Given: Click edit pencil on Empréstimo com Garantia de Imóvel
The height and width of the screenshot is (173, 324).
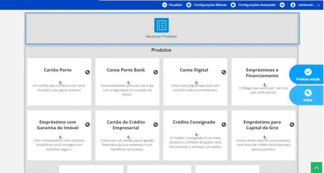Looking at the screenshot, I should [x=87, y=125].
